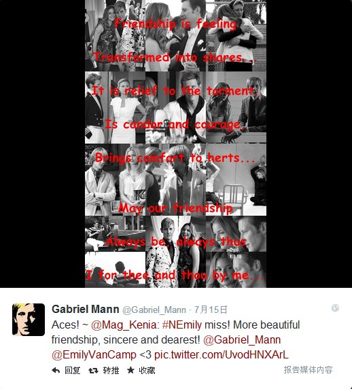This screenshot has height=389, width=352.
Task: Click the favorite star icon
Action: pos(130,370)
